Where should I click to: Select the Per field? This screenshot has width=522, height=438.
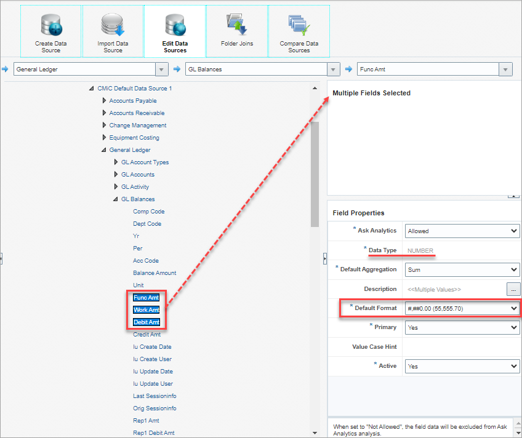[x=137, y=249]
